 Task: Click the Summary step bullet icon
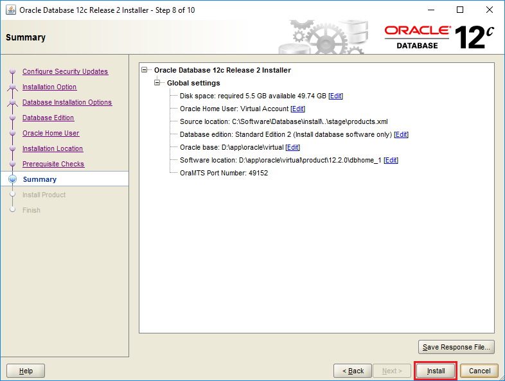point(13,179)
